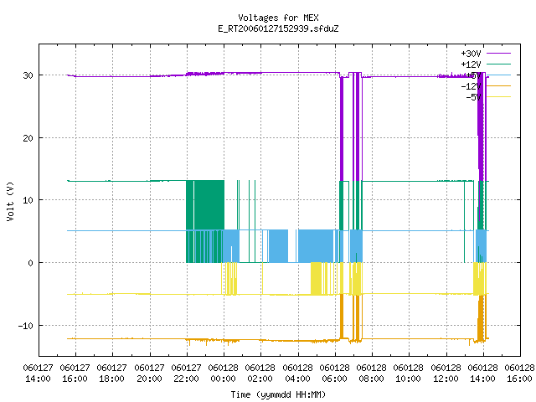
Task: Click the 'Time (yymmdd HH:MM)' x-axis label
Action: pos(278,394)
